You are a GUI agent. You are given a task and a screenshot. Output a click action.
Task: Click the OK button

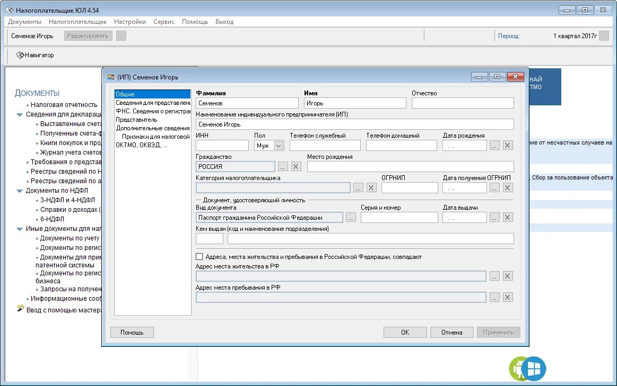click(x=405, y=332)
